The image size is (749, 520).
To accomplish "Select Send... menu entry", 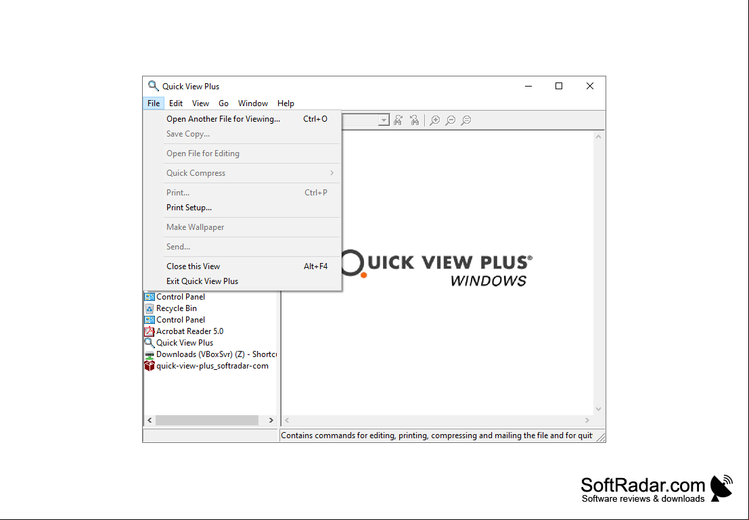I will click(x=243, y=246).
